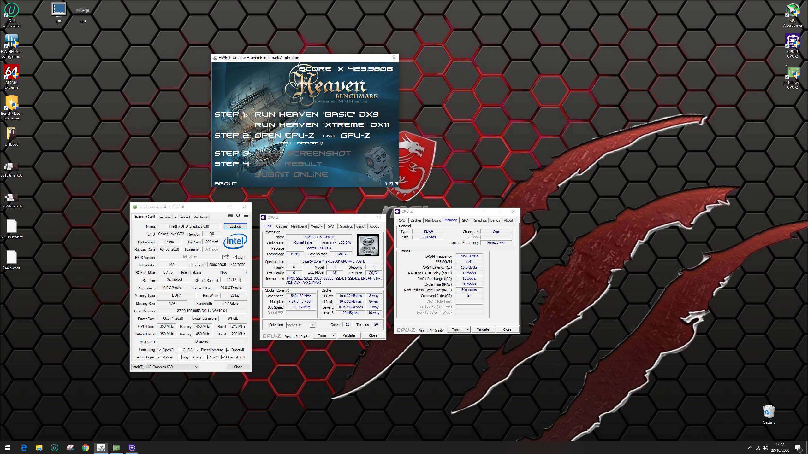The width and height of the screenshot is (808, 454).
Task: Toggle OpenGL 4.6 checkbox in GPU-Z
Action: 223,357
